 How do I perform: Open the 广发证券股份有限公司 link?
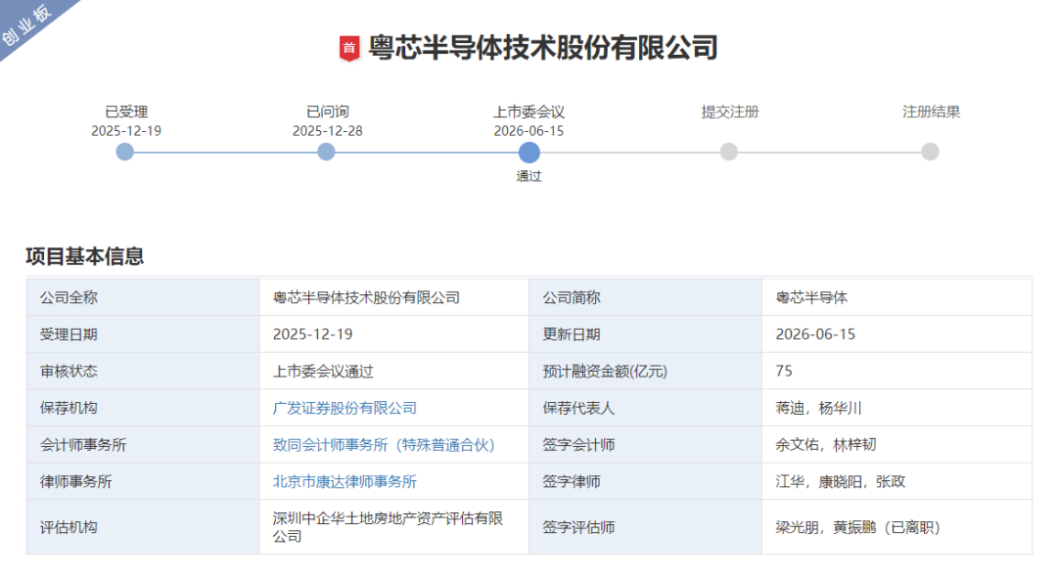coord(345,408)
